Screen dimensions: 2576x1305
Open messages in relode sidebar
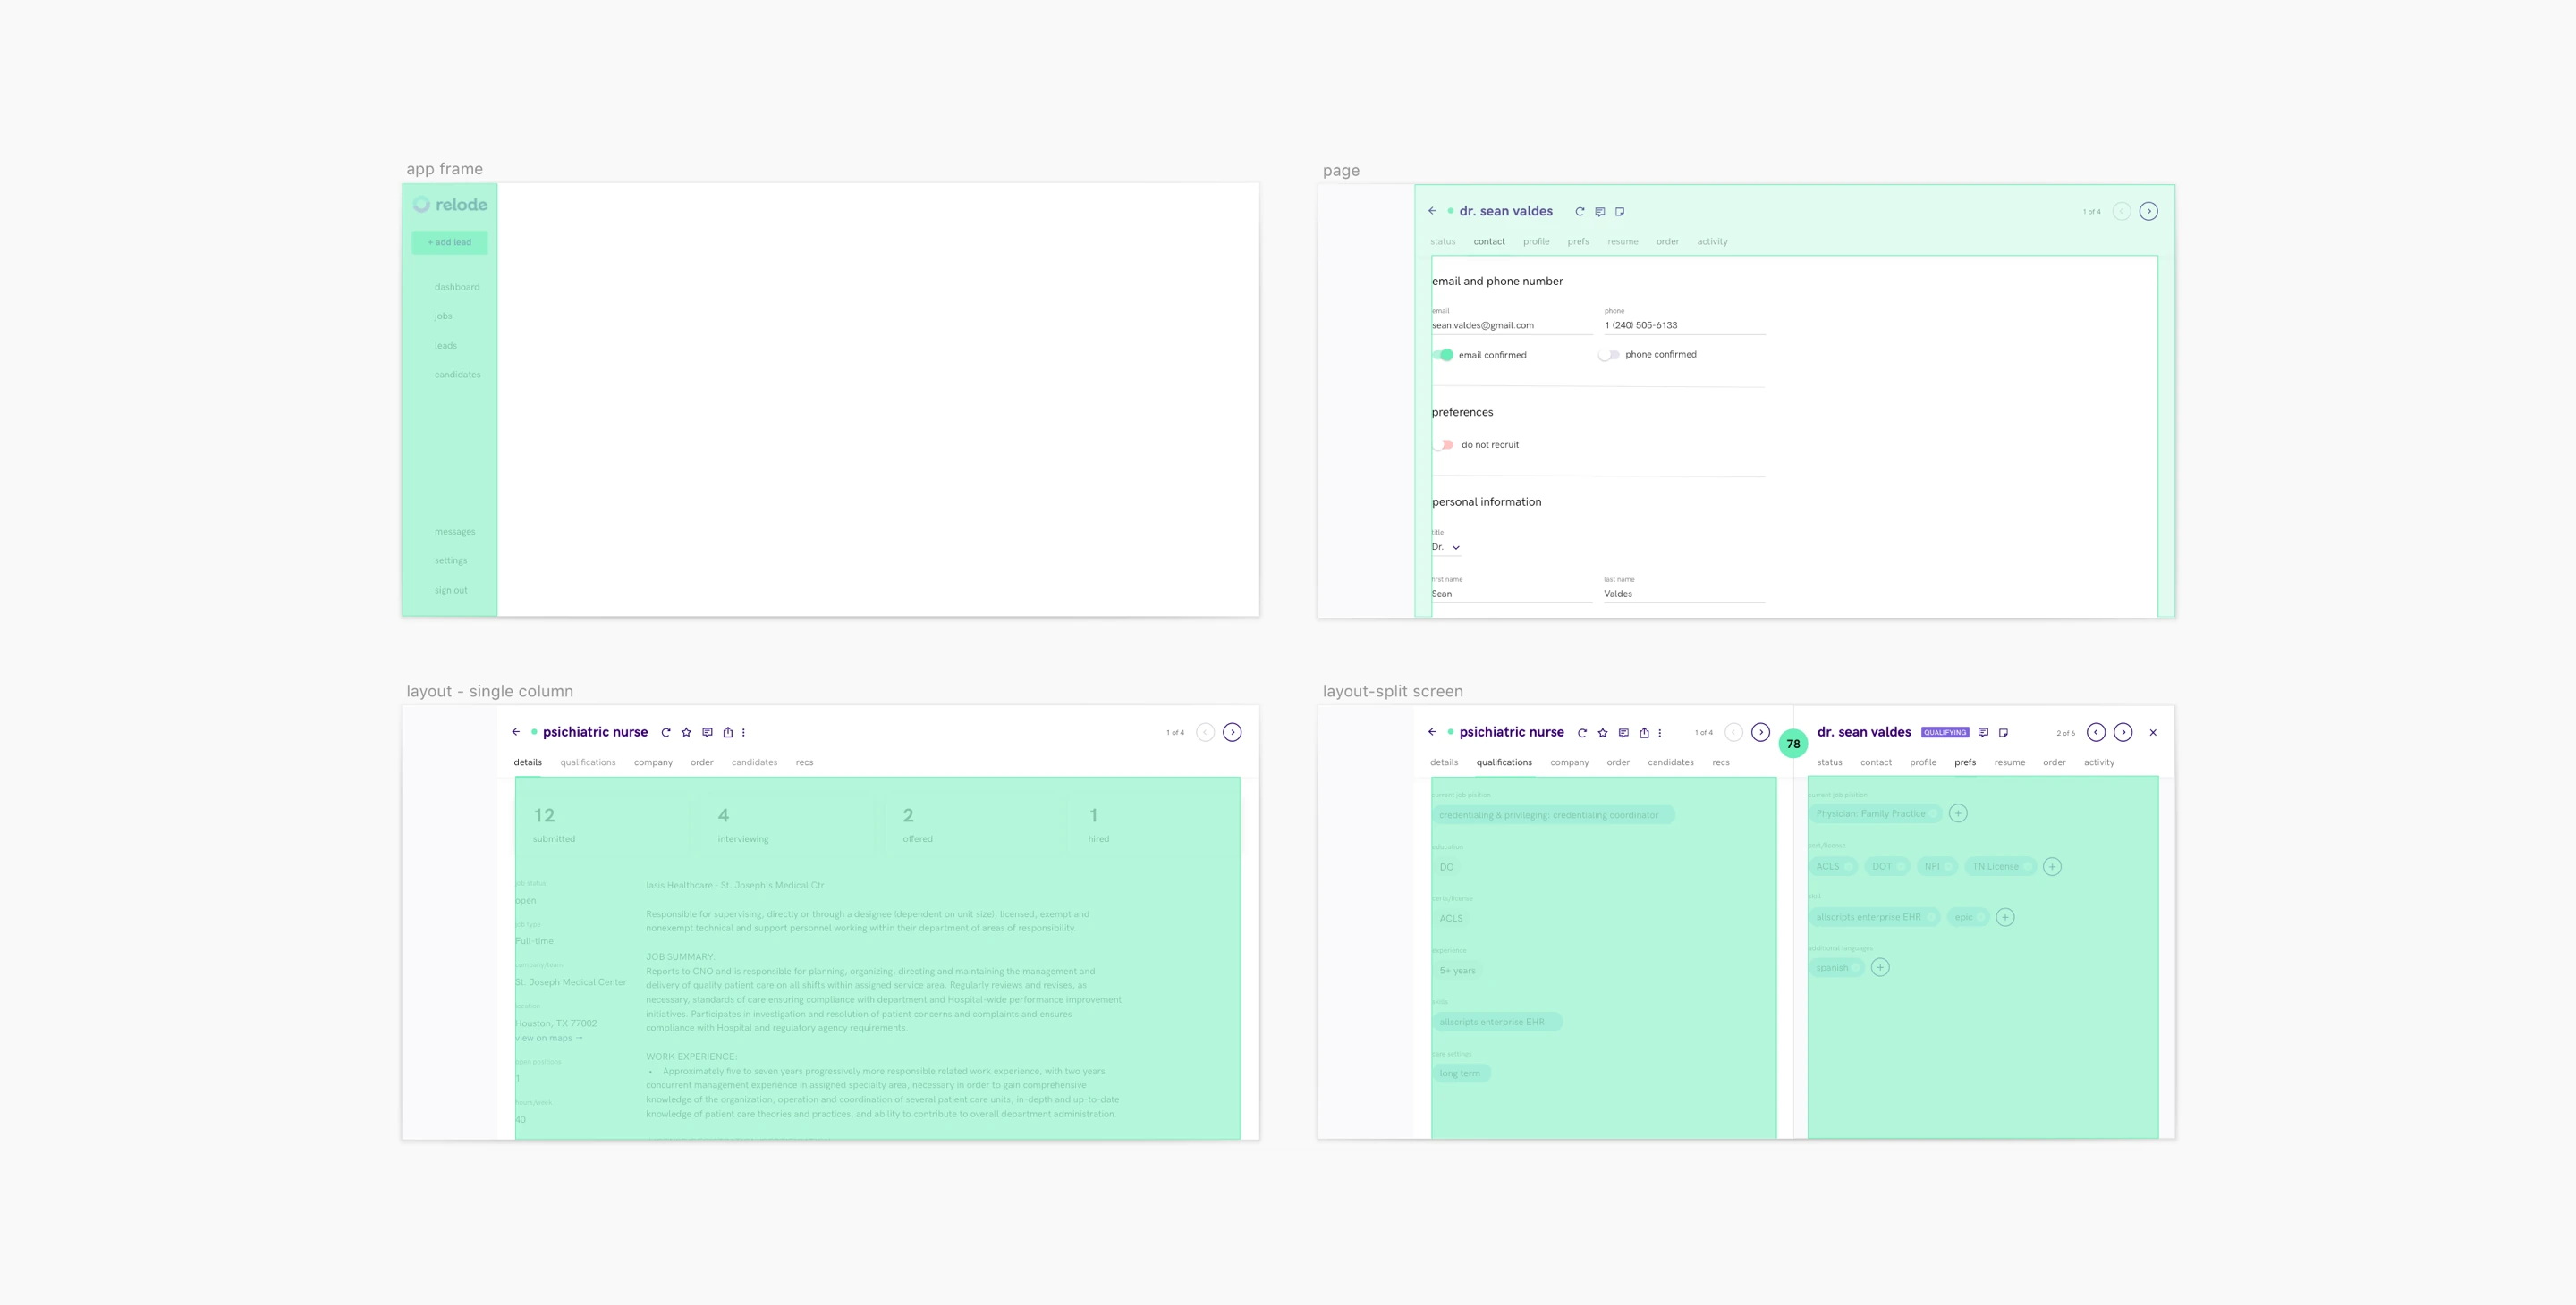[x=455, y=532]
